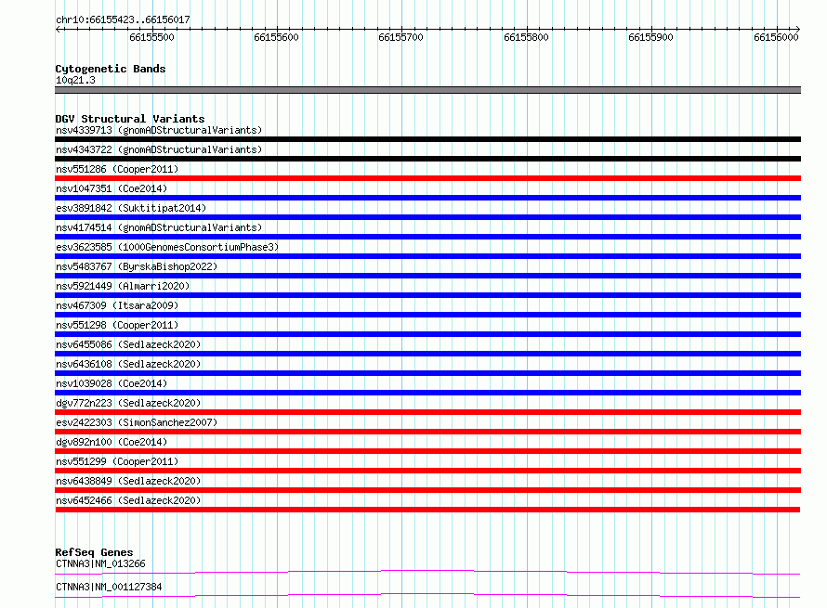Click the red bar of nsv6438849
827x608 pixels.
coord(427,490)
